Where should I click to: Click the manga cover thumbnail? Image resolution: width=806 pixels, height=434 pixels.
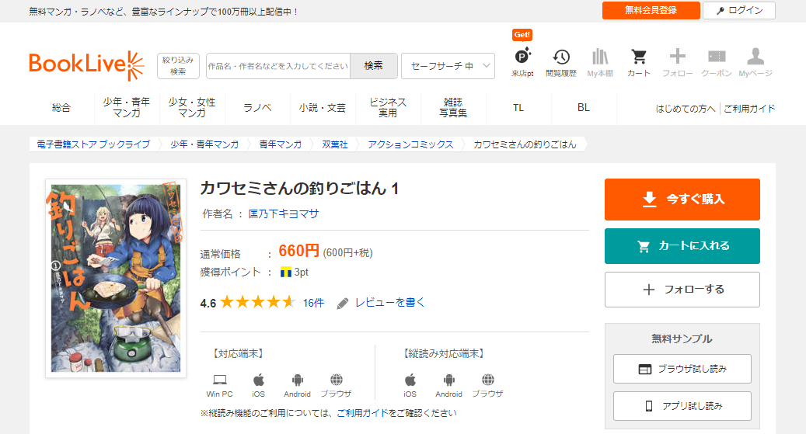116,278
